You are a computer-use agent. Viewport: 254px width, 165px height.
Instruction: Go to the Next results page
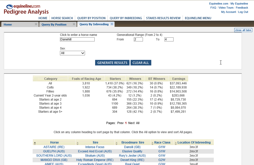[131, 123]
